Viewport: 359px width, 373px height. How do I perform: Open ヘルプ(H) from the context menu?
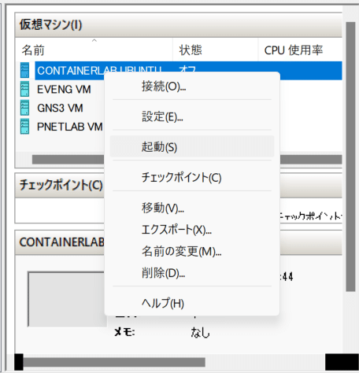pos(192,303)
